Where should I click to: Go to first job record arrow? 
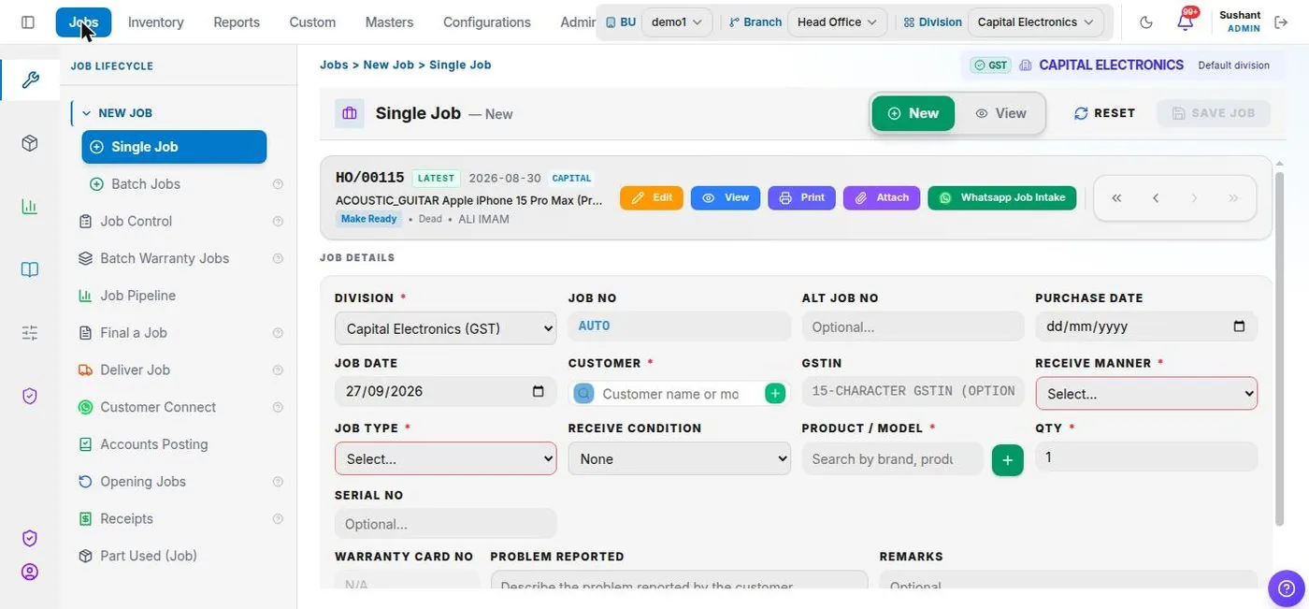(x=1116, y=198)
